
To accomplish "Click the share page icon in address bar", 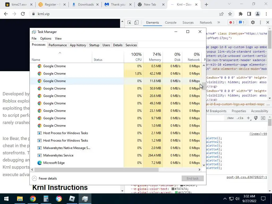I will click(222, 14).
